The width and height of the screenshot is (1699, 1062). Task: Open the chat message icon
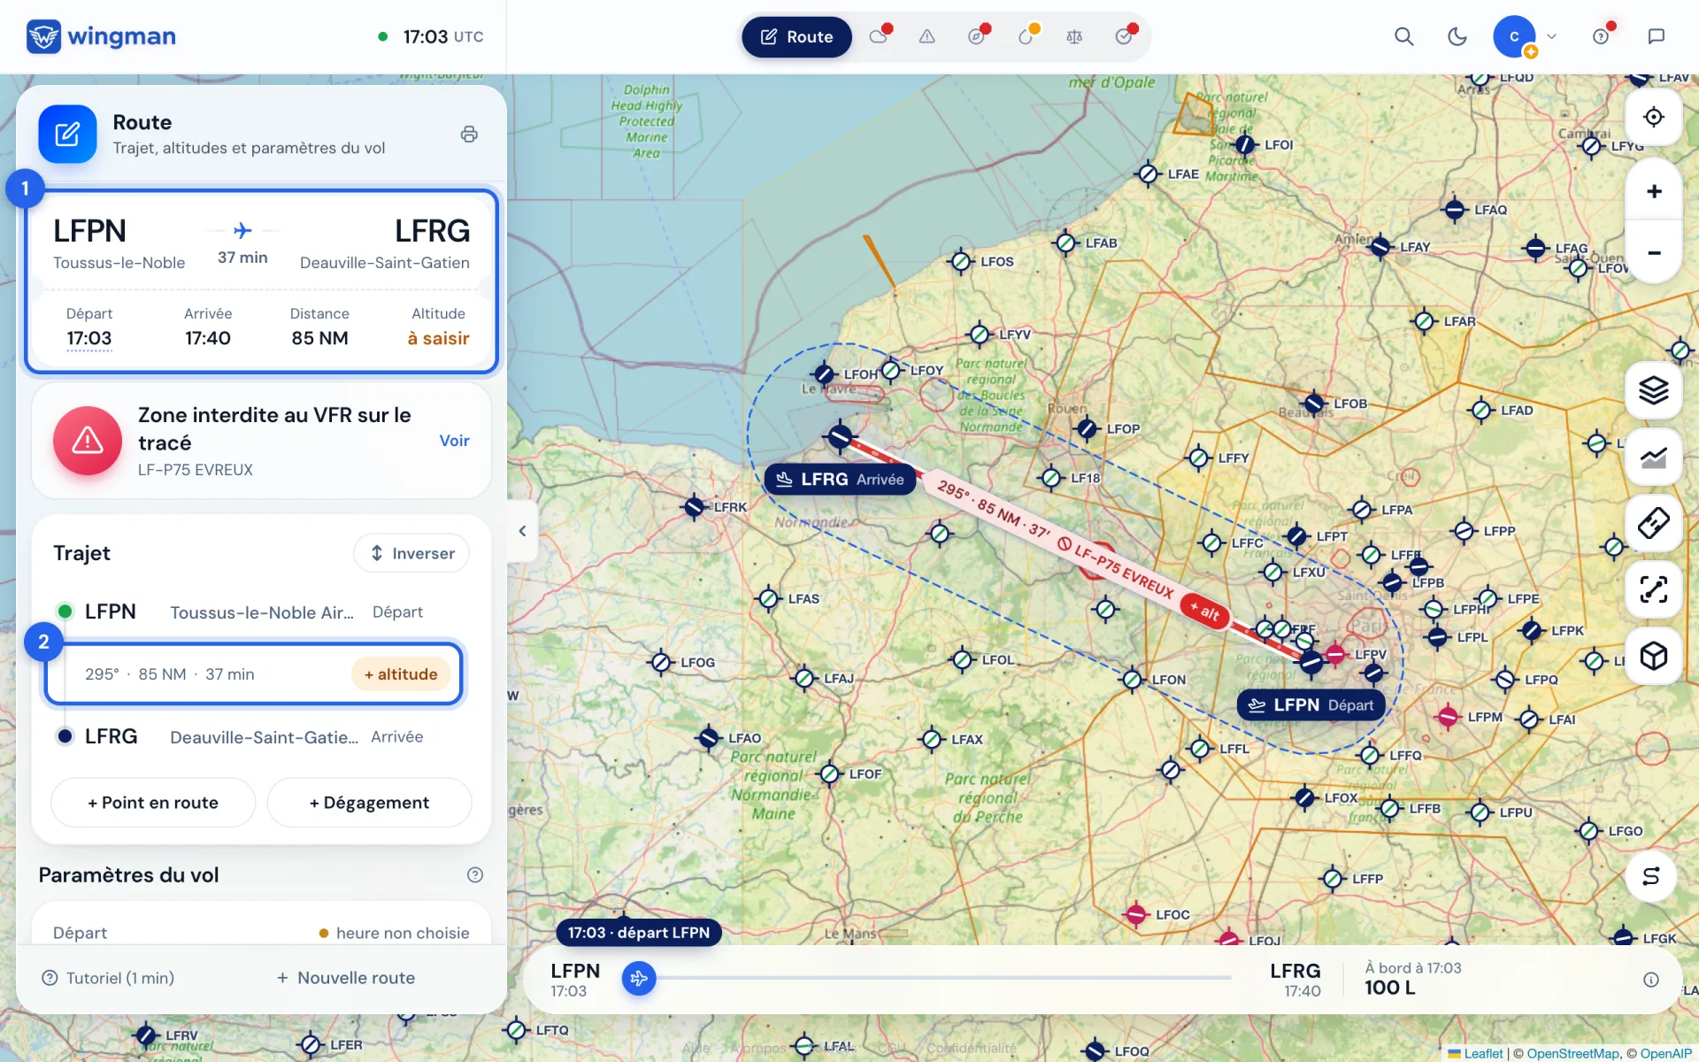(1657, 36)
